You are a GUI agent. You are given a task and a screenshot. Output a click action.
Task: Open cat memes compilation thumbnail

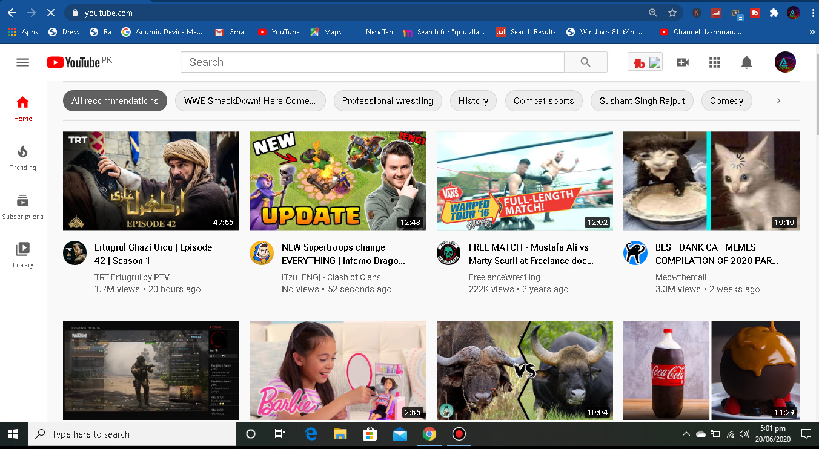pyautogui.click(x=711, y=181)
